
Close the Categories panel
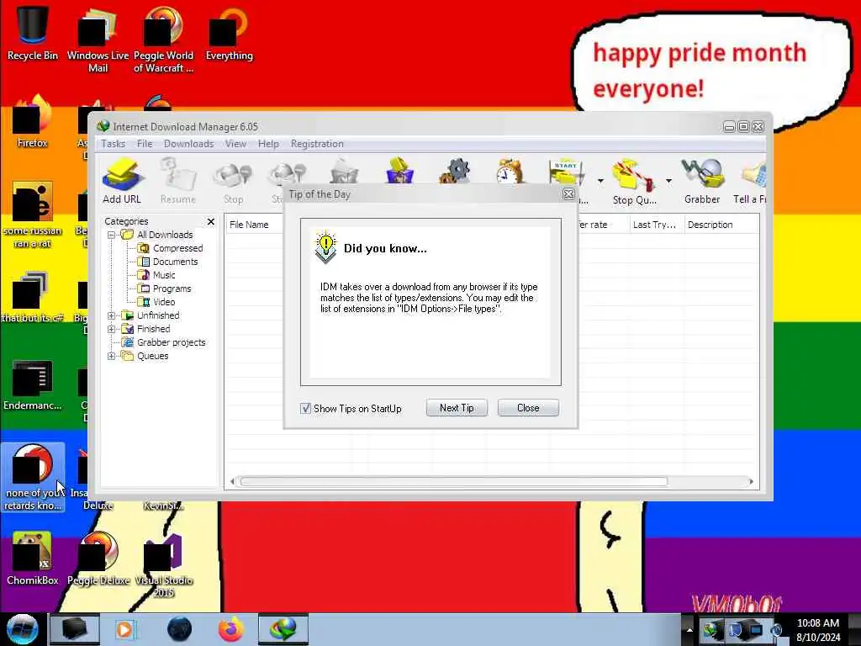tap(210, 221)
